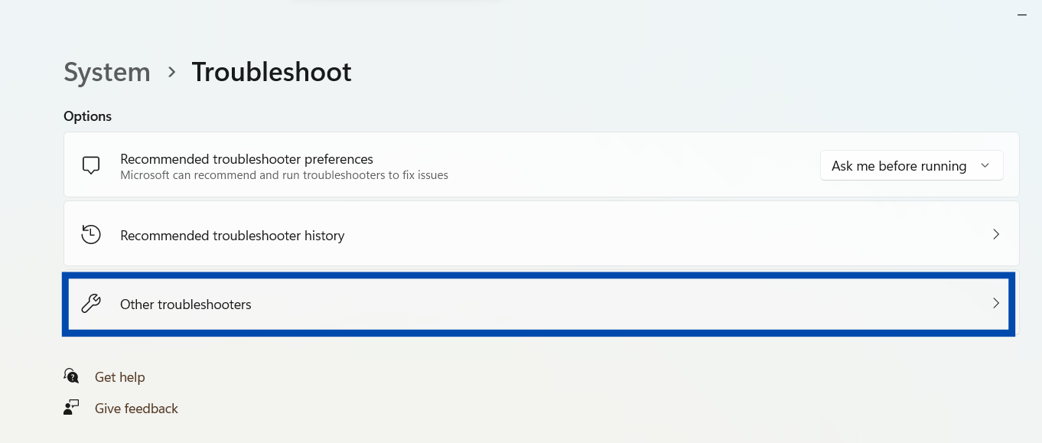1042x443 pixels.
Task: Go back to System in the breadcrumb
Action: pyautogui.click(x=107, y=72)
